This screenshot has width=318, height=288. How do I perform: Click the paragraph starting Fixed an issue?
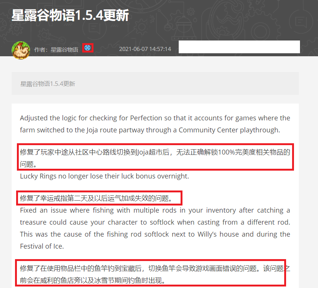155,228
